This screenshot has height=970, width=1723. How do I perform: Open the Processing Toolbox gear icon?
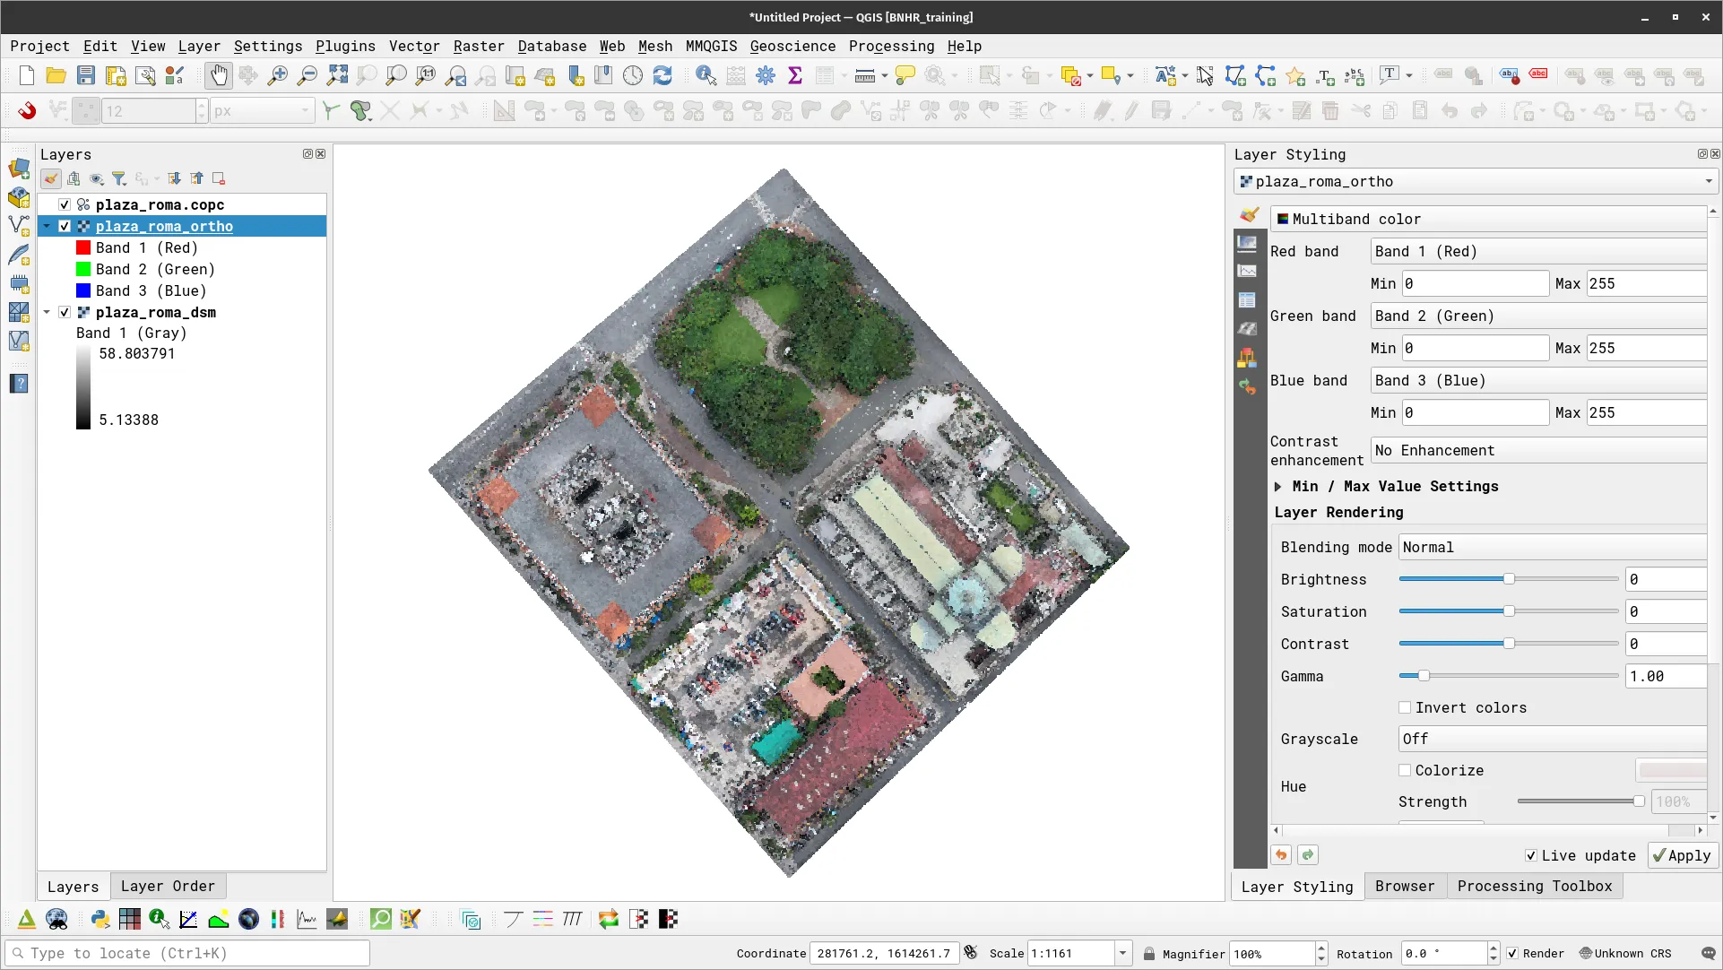point(766,75)
